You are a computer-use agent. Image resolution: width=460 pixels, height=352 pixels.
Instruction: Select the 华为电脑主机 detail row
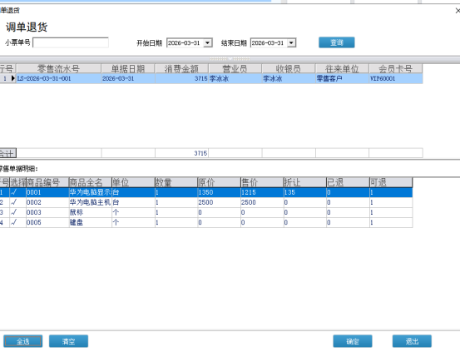tap(206, 202)
